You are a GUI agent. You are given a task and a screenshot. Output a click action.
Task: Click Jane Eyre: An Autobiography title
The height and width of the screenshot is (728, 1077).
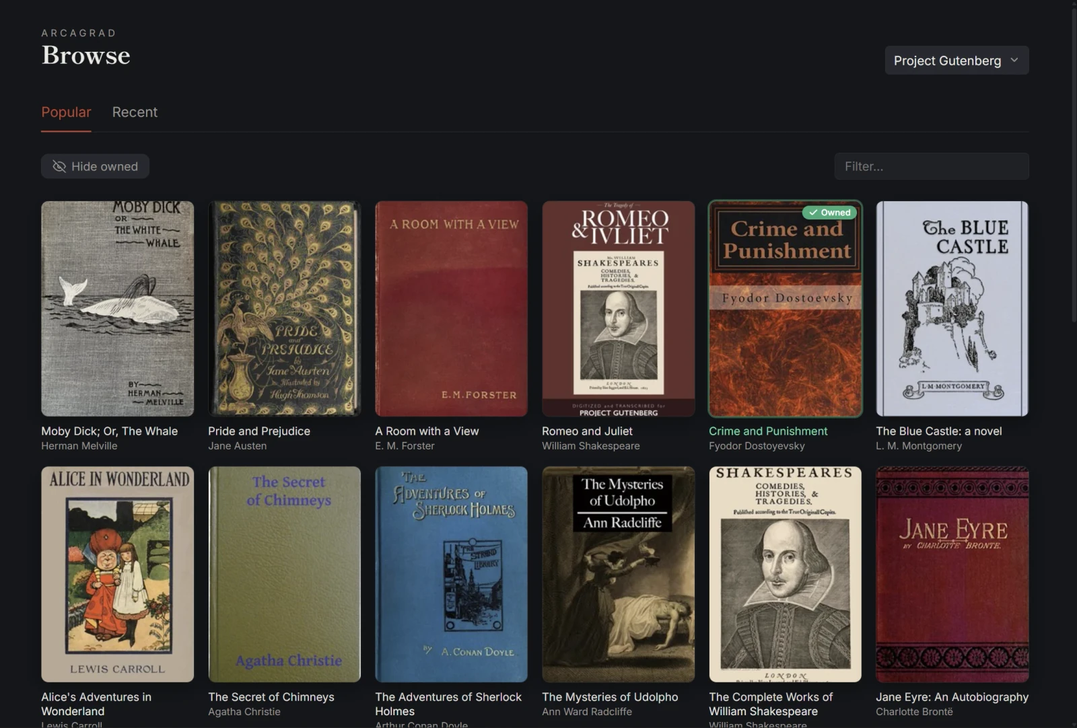pos(952,697)
